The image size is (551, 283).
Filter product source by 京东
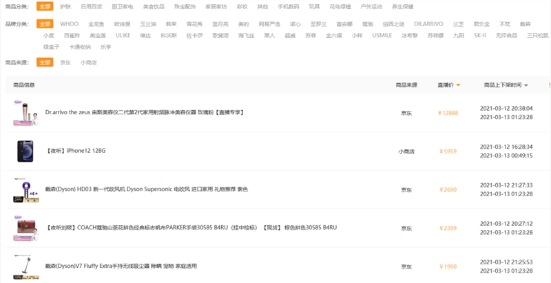tap(65, 62)
